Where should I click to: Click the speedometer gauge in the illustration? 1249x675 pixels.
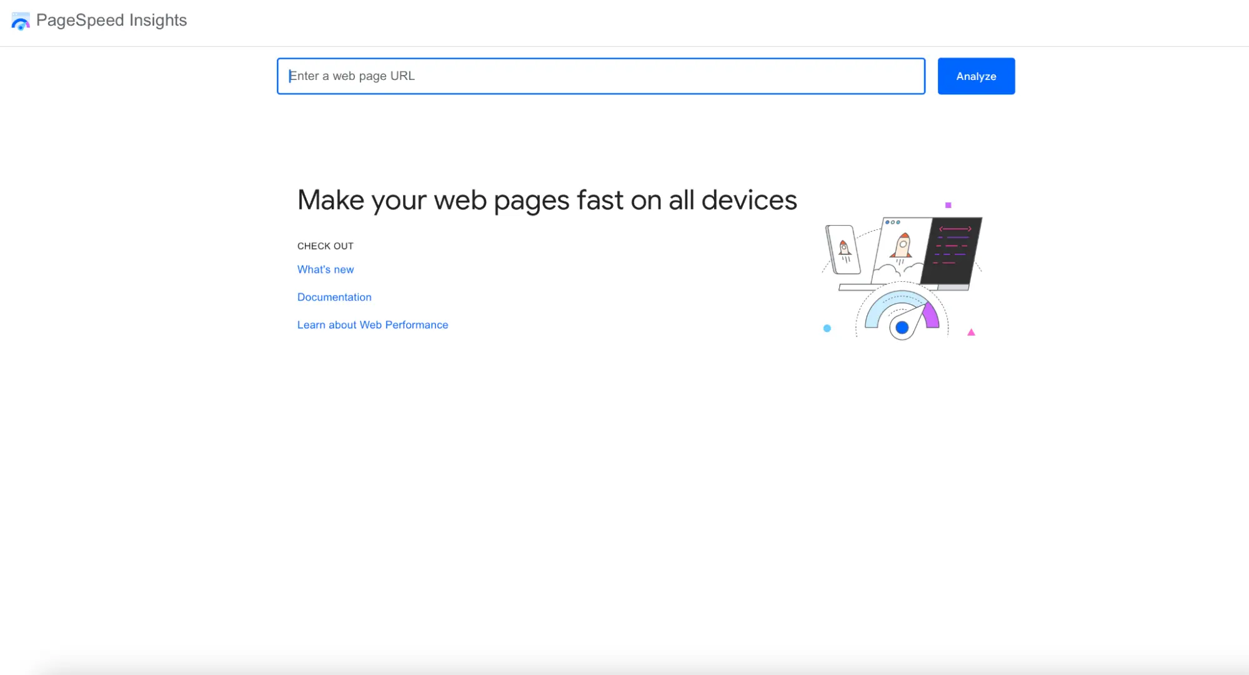902,316
